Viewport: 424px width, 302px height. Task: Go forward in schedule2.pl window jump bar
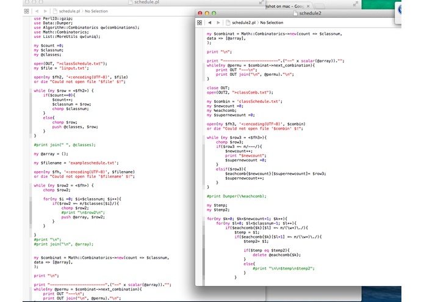pyautogui.click(x=218, y=23)
